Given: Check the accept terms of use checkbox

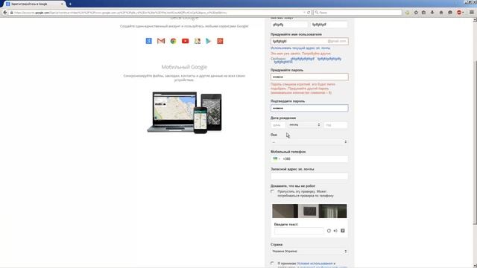Looking at the screenshot, I should 272,264.
